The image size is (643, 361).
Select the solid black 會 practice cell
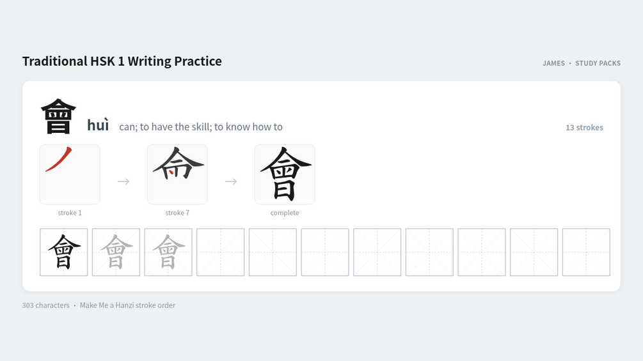[63, 252]
